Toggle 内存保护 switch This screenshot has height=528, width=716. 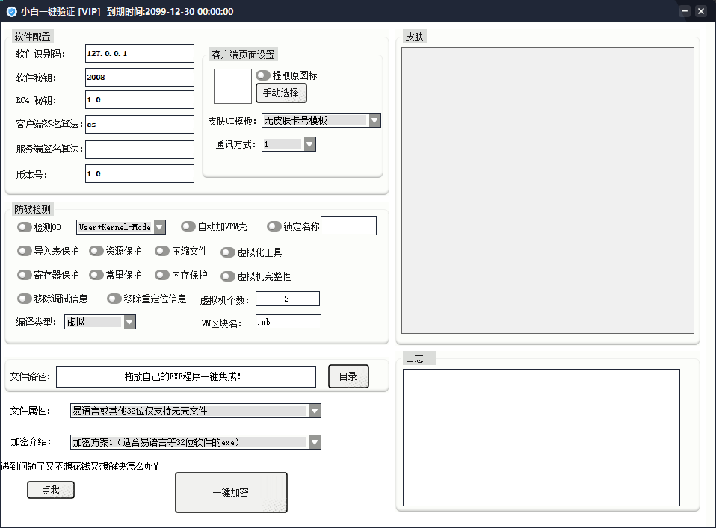pyautogui.click(x=162, y=275)
